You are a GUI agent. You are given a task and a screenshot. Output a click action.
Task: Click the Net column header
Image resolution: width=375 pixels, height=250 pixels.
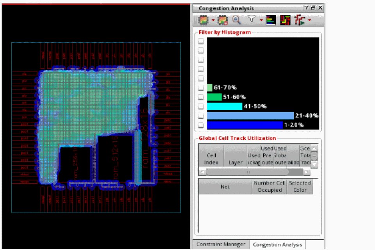(x=225, y=187)
